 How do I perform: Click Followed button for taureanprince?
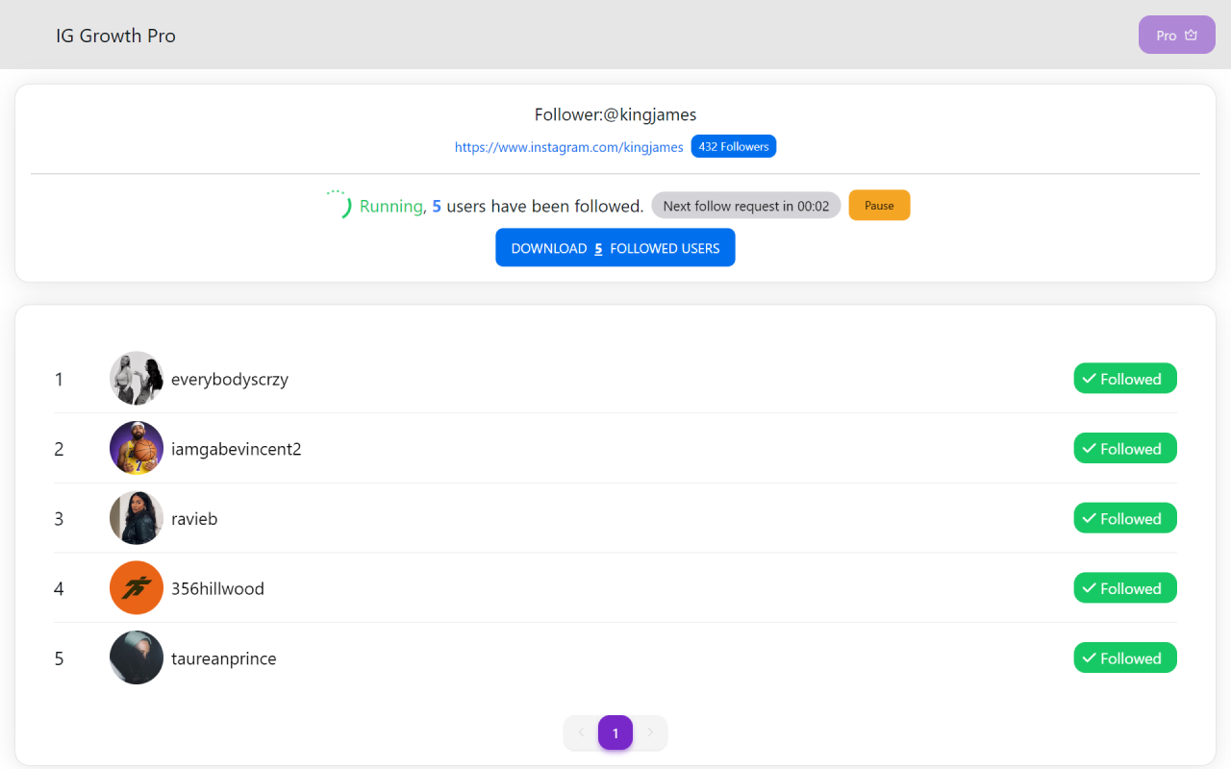(1125, 657)
